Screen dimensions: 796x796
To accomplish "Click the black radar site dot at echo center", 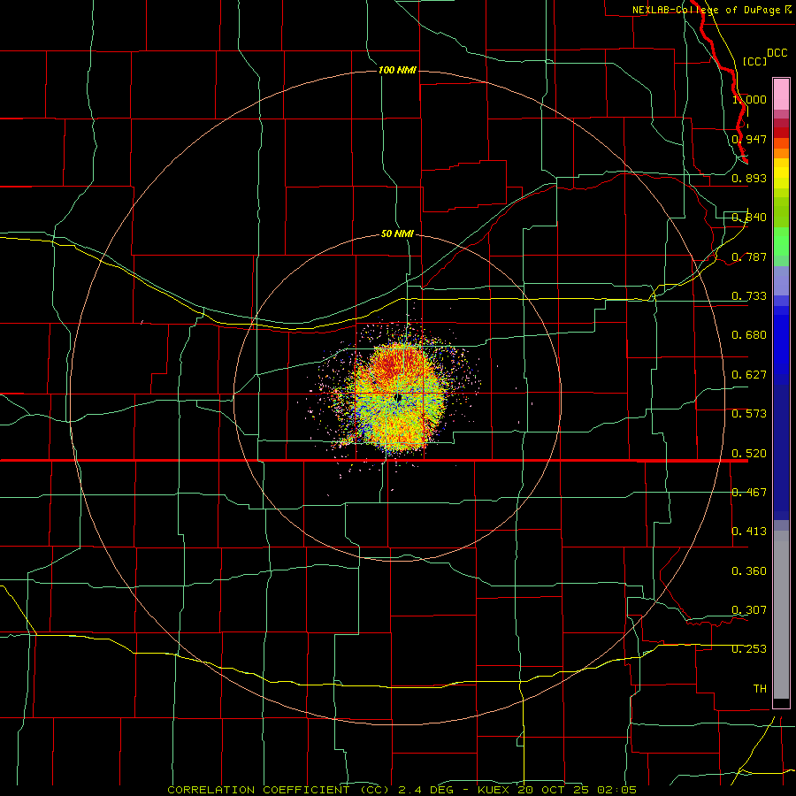I will pyautogui.click(x=399, y=397).
